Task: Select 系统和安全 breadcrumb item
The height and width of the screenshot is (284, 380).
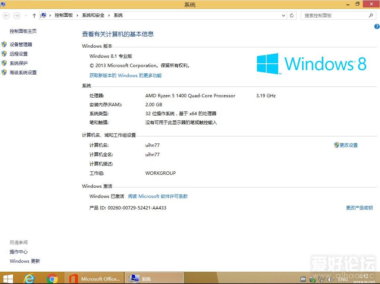Action: click(93, 15)
